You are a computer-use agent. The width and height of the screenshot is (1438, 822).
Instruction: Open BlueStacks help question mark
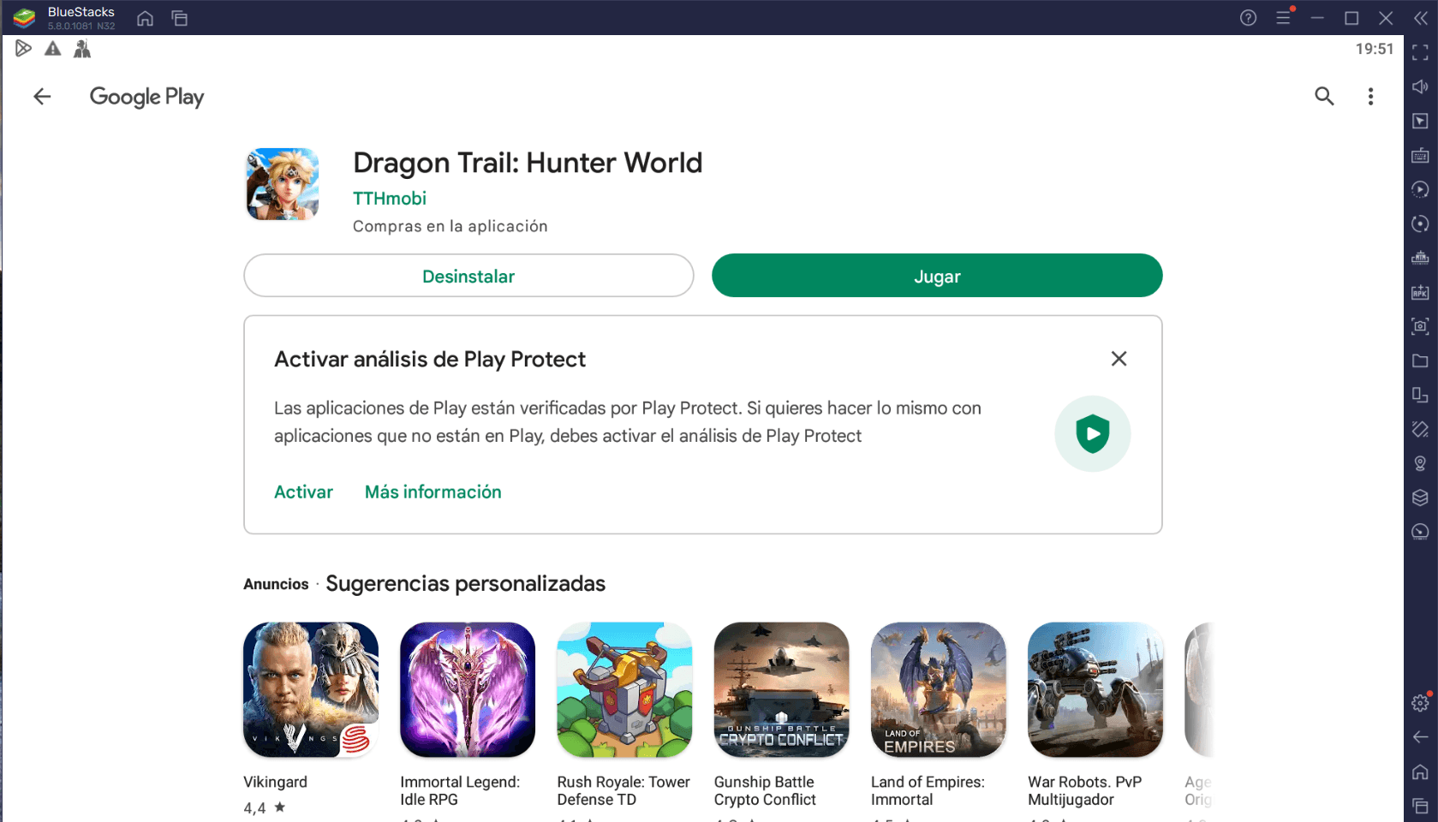click(1248, 18)
